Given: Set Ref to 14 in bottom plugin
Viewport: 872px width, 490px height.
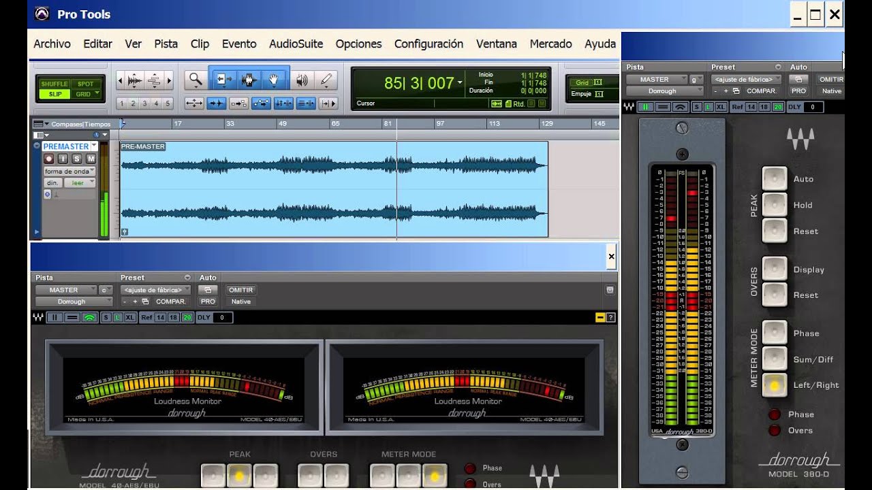Looking at the screenshot, I should coord(161,318).
